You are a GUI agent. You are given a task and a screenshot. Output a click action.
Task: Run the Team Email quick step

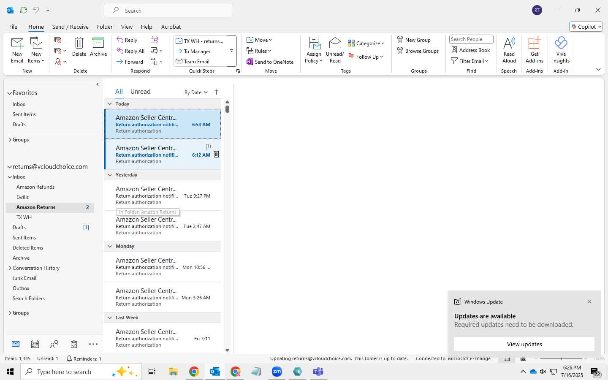[x=200, y=62]
